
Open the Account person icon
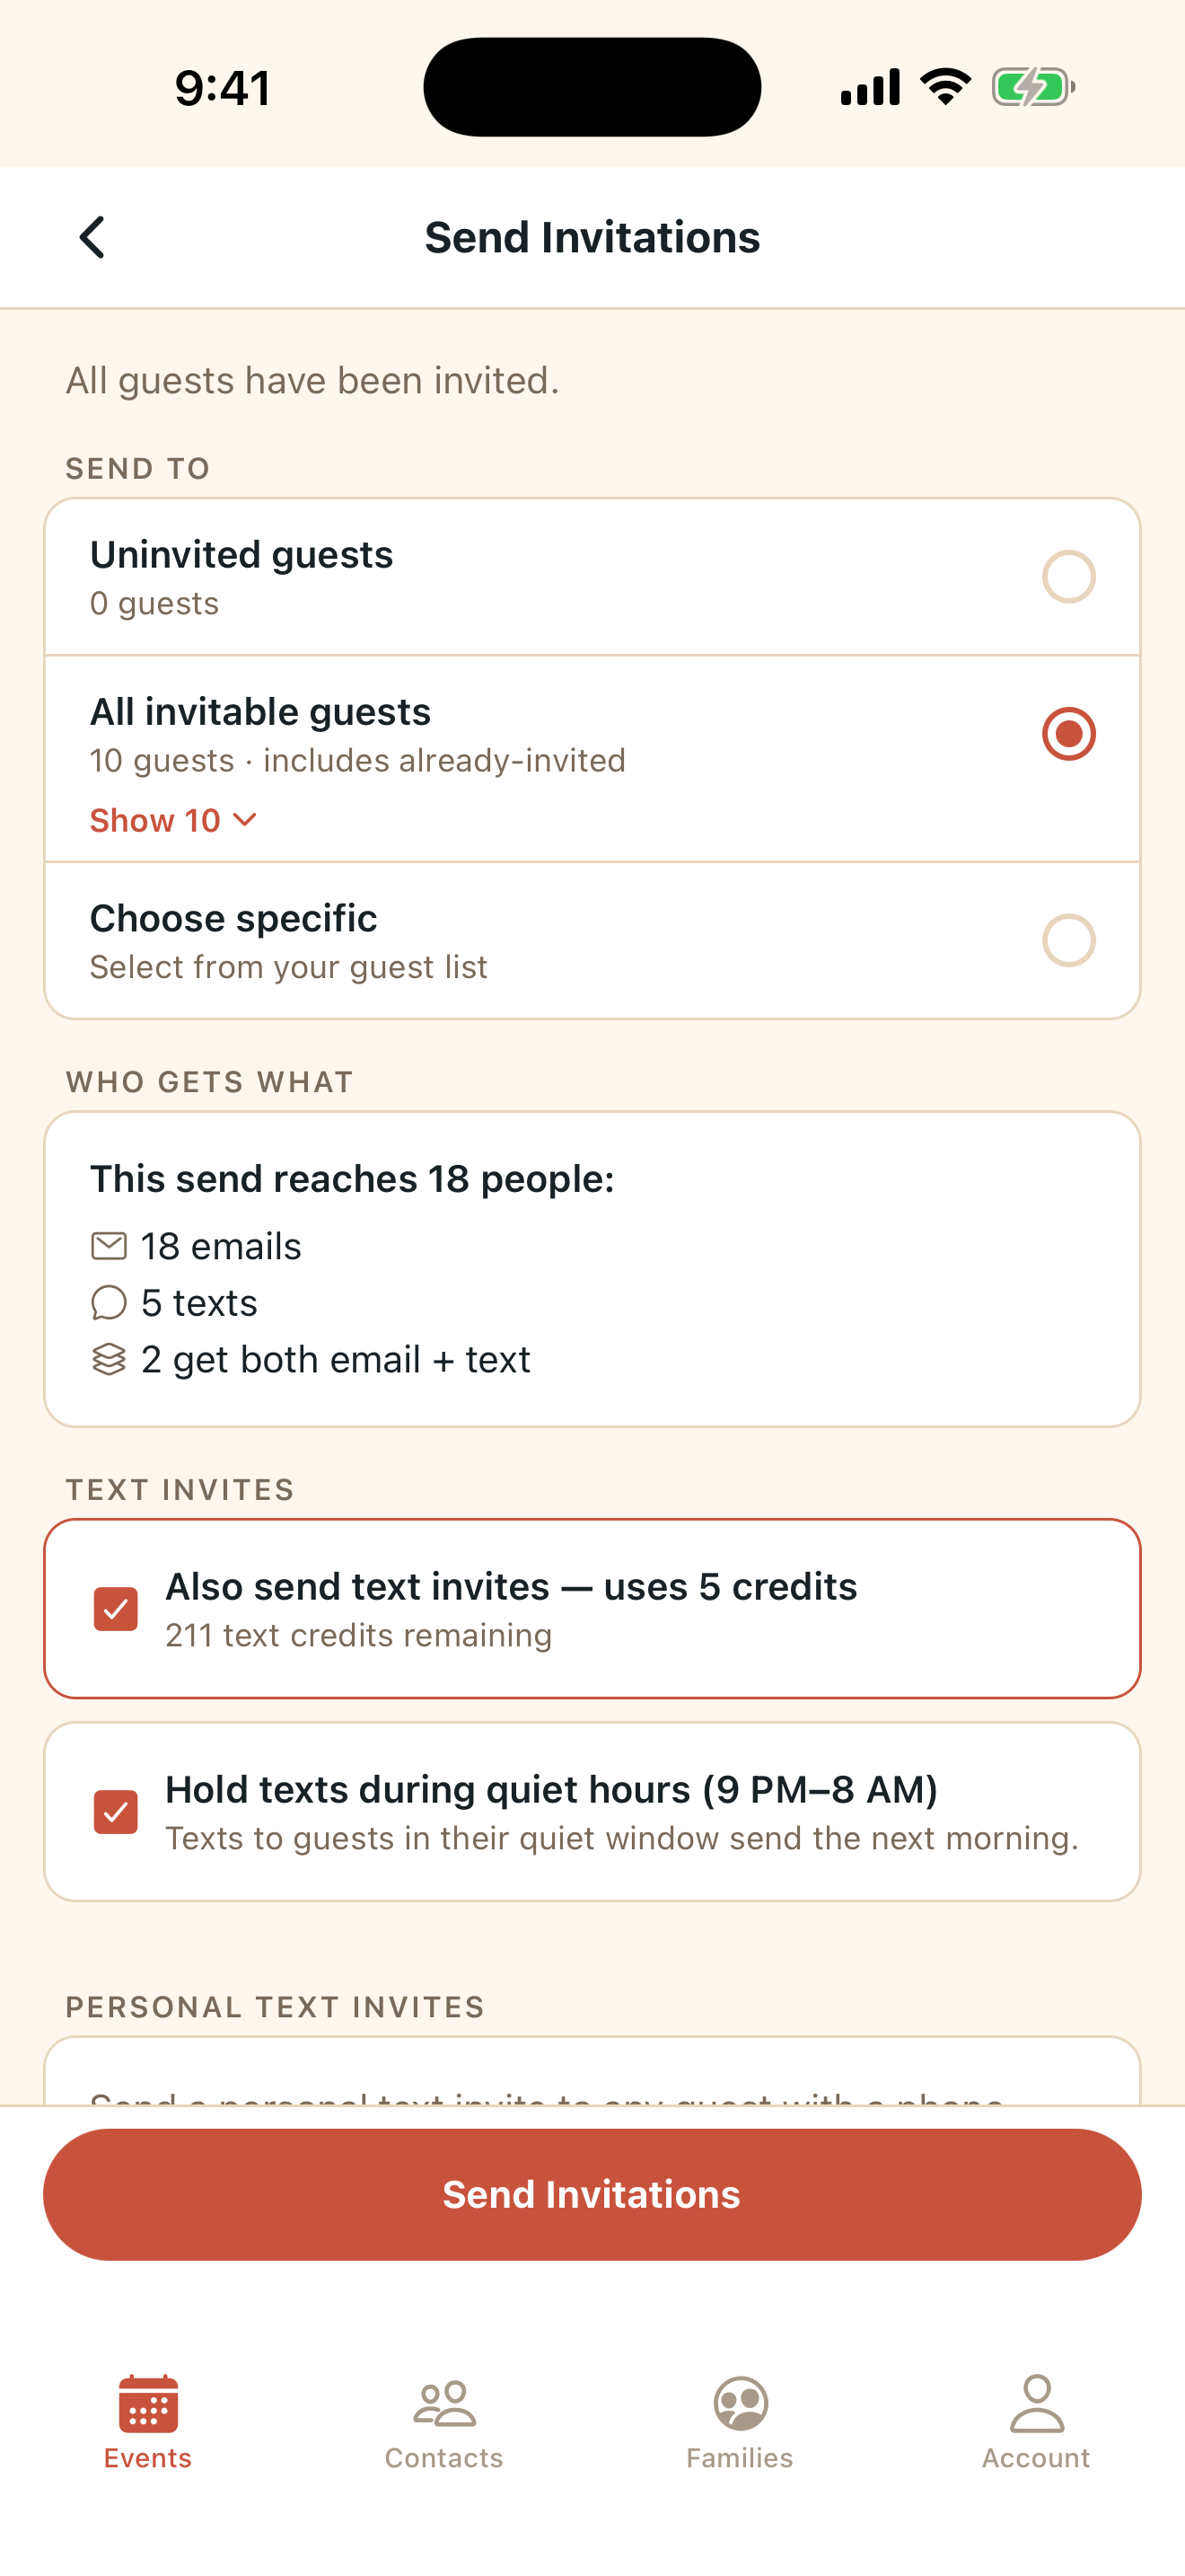(x=1037, y=2403)
